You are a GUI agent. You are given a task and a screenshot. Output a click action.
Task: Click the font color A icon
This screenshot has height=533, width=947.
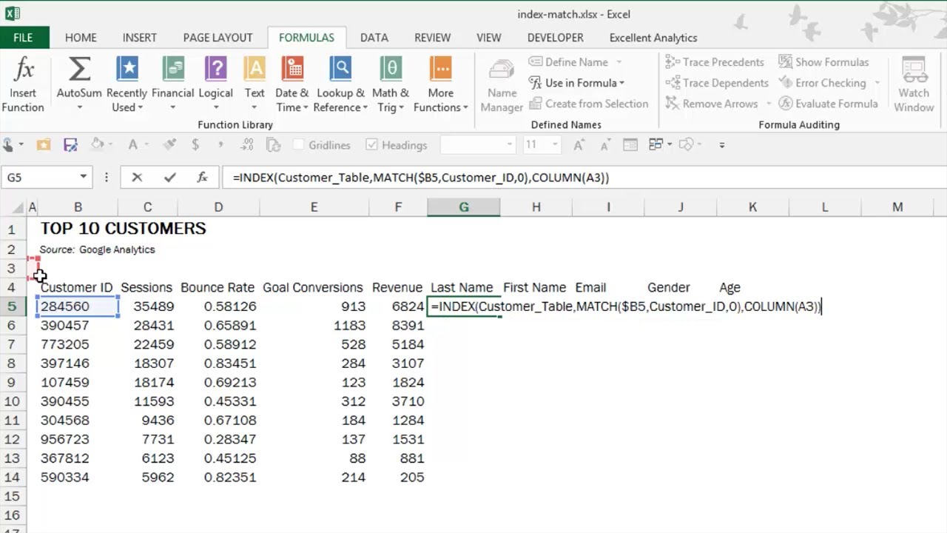pyautogui.click(x=132, y=145)
